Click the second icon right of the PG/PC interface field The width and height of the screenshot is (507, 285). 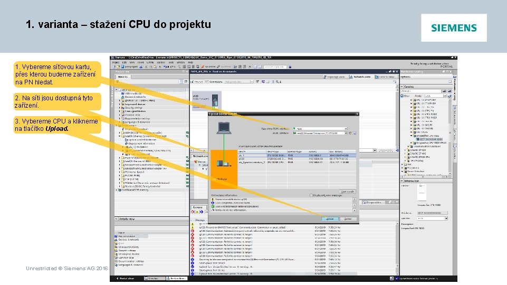click(354, 133)
